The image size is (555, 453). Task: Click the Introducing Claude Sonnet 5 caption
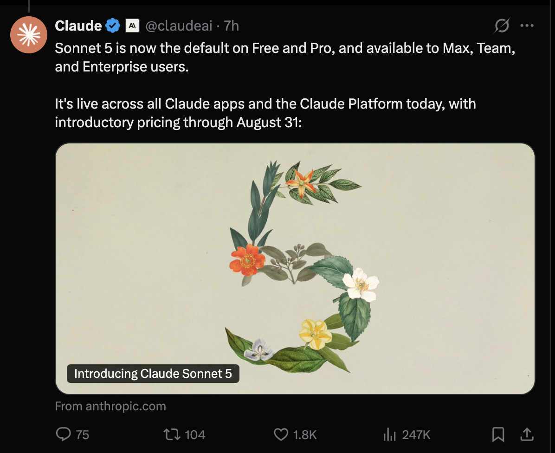pos(153,373)
